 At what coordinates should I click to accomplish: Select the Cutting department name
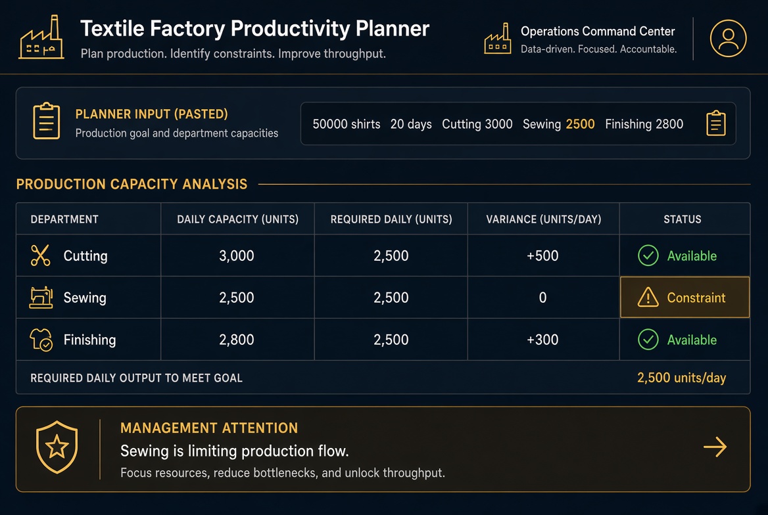click(x=85, y=256)
